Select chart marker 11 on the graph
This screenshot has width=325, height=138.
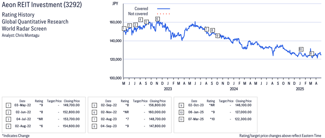(x=311, y=54)
